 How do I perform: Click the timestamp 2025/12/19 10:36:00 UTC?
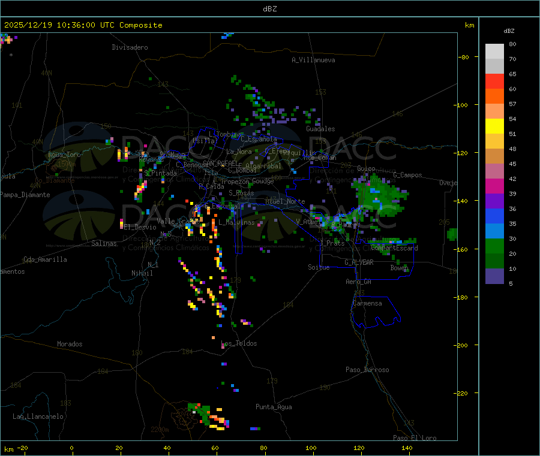(59, 25)
